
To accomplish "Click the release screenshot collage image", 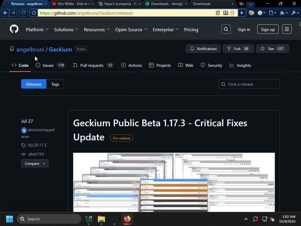I will [x=174, y=182].
